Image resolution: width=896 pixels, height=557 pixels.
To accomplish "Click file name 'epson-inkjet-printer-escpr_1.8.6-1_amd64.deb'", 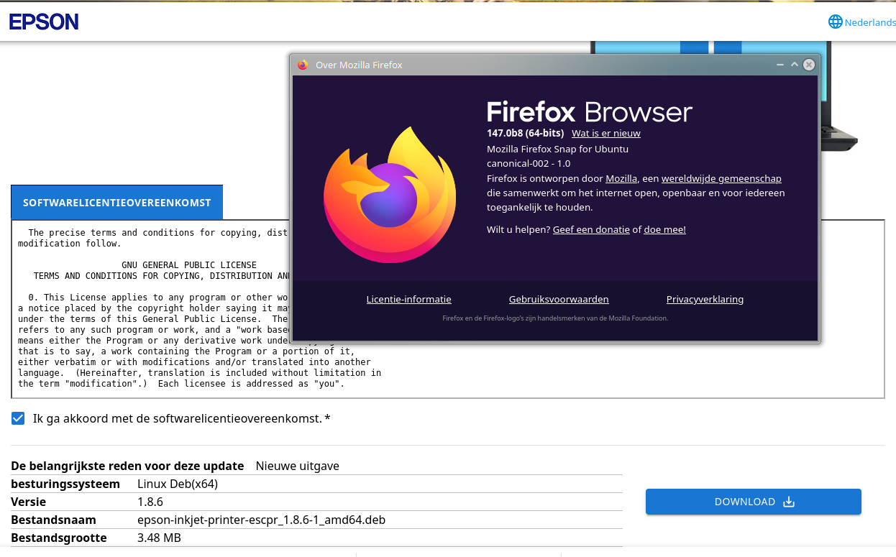I will tap(261, 520).
